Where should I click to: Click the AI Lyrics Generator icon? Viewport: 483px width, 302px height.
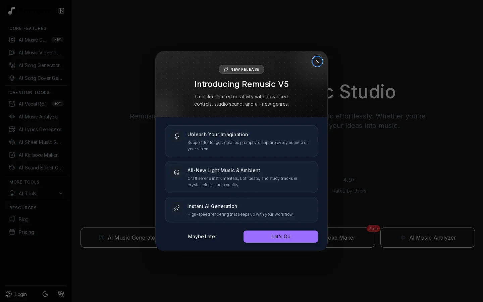click(x=12, y=129)
